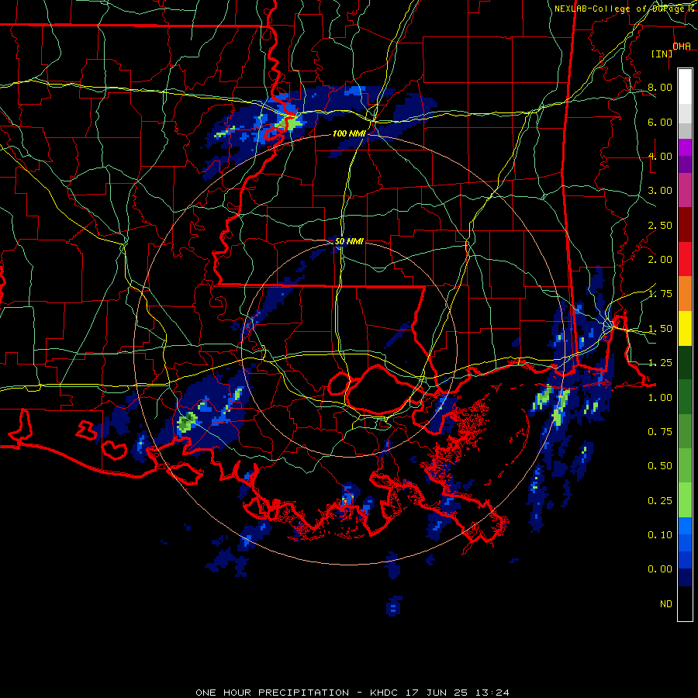Pick the orange swatch in the color scale
Viewport: 698px width, 698px height.
(x=685, y=294)
